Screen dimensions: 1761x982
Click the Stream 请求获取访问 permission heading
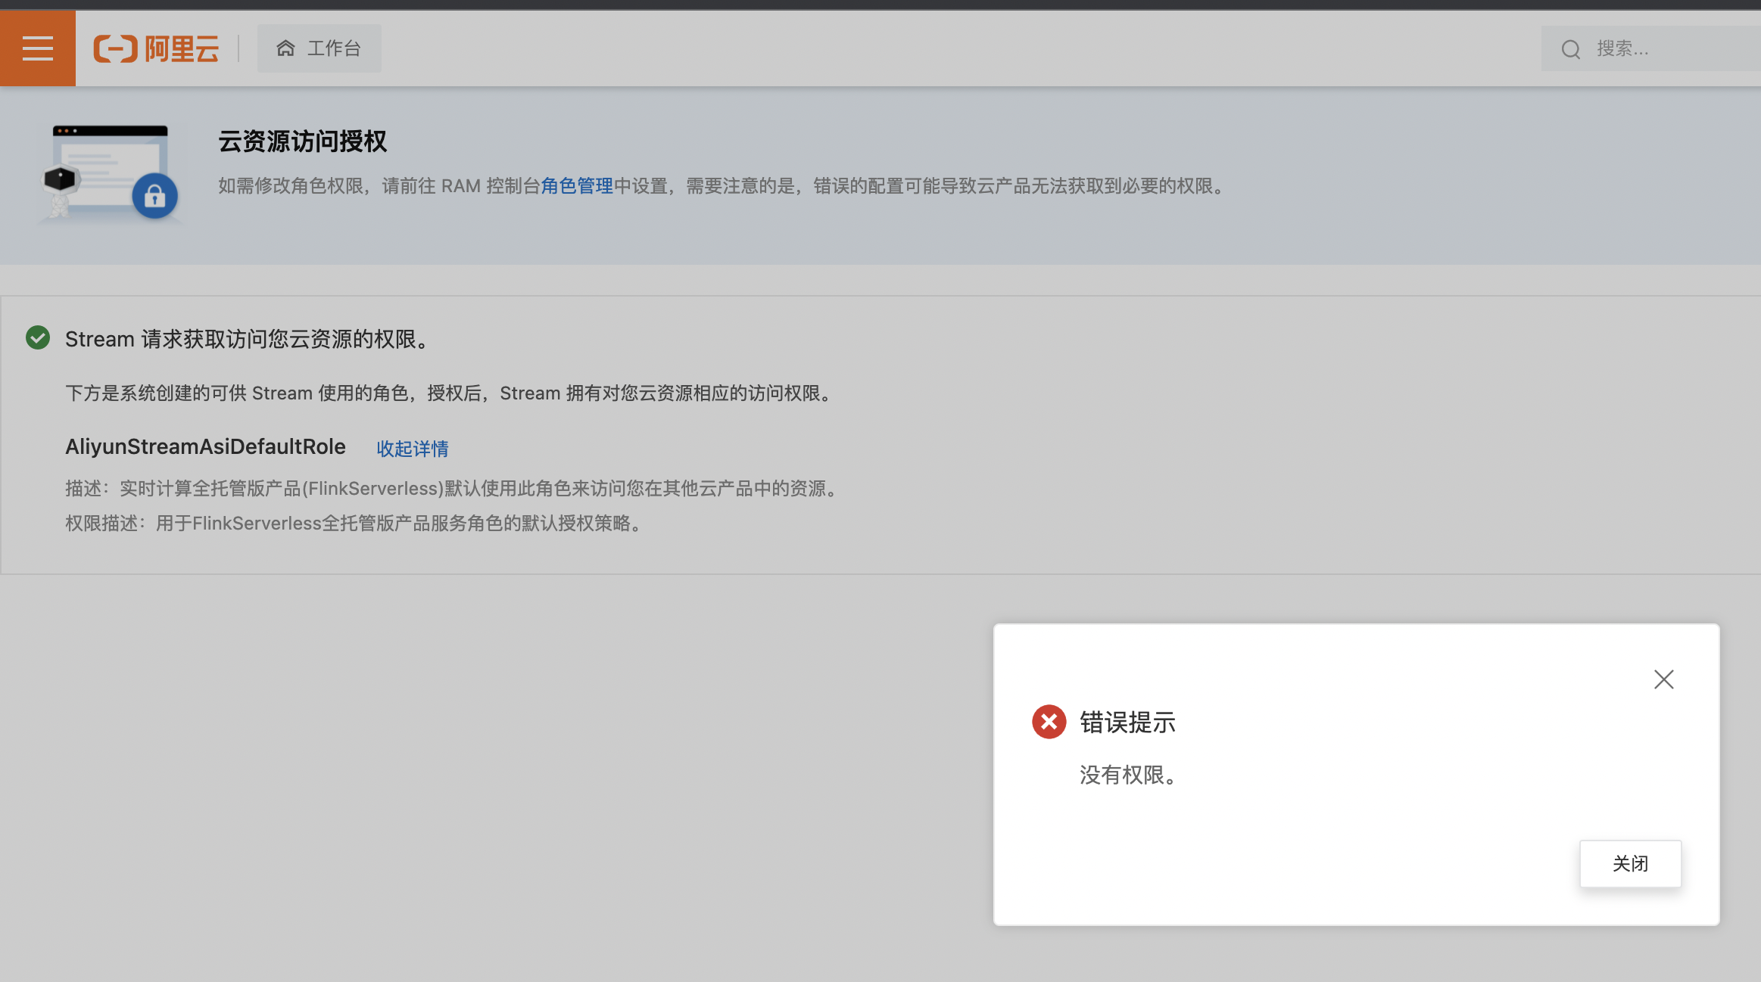coord(248,339)
